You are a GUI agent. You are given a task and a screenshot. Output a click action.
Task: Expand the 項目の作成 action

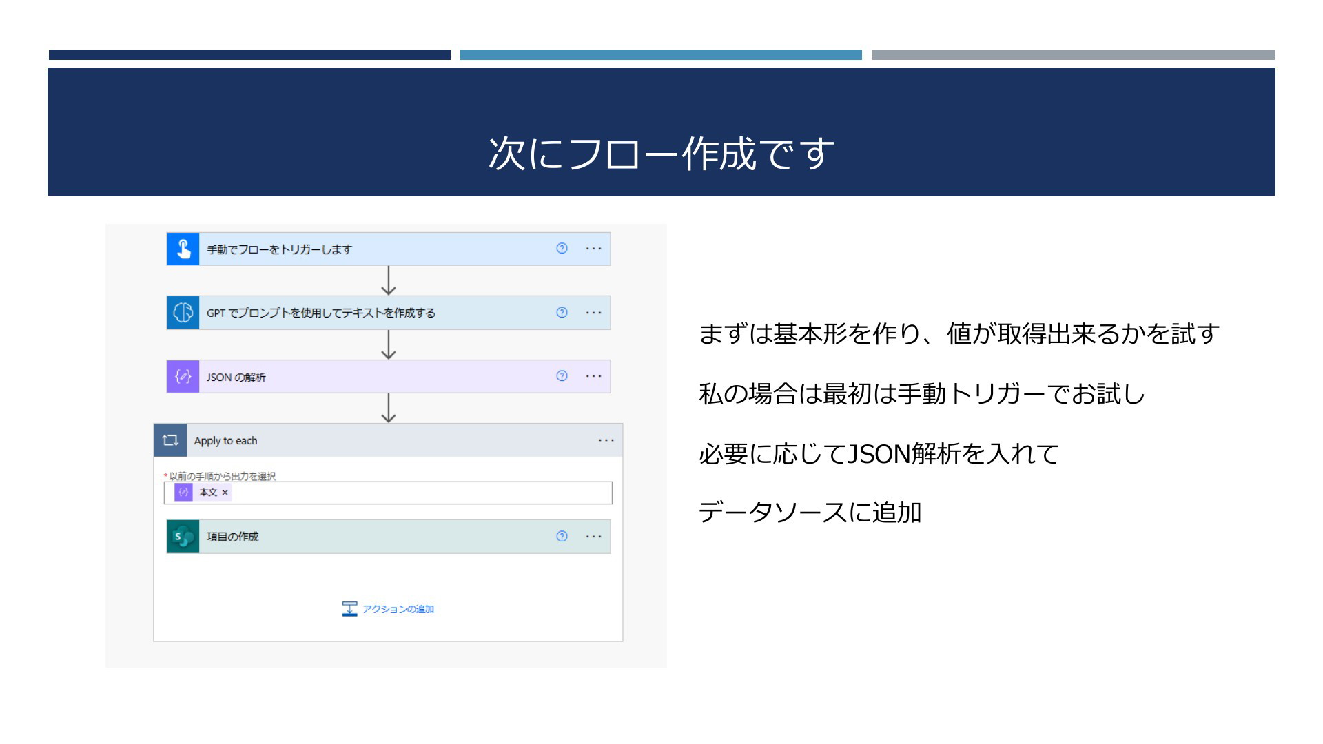[x=389, y=537]
